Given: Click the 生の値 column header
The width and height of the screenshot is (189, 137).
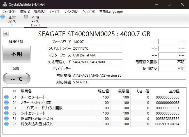Looking at the screenshot, I should (174, 91).
